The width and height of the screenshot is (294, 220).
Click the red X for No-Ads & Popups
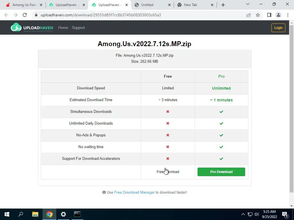coord(168,135)
